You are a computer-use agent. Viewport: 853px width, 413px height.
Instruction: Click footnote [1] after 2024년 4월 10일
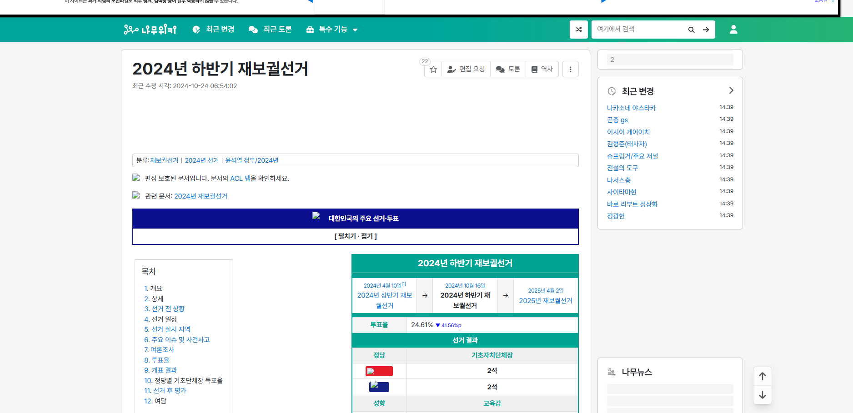click(404, 284)
